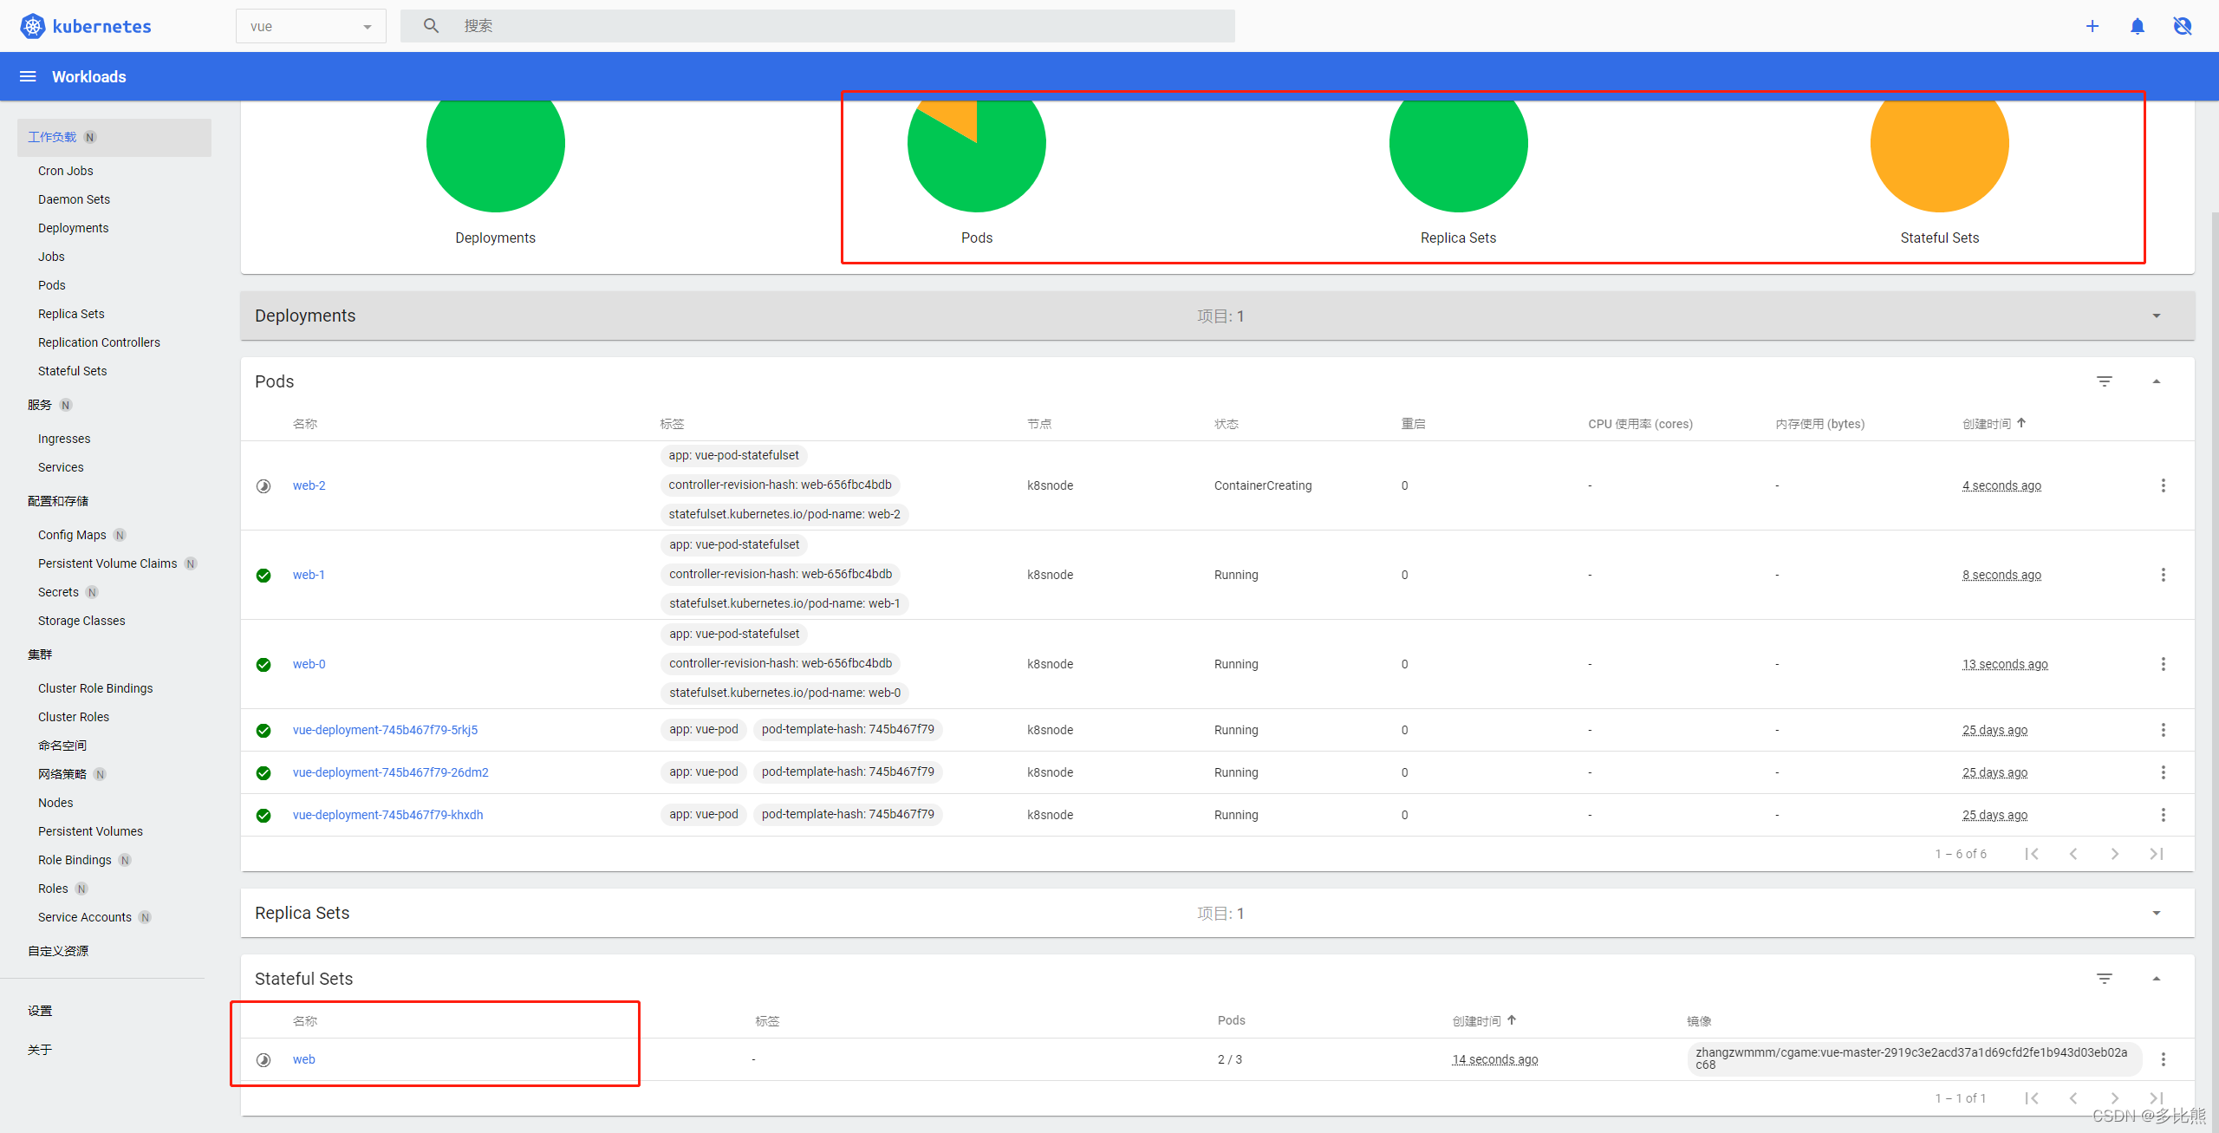Go to Pods table previous page
This screenshot has width=2219, height=1133.
coord(2073,854)
